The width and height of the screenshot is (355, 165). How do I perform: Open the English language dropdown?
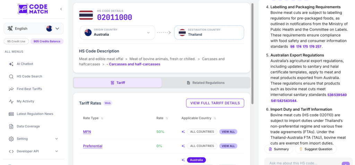point(34,28)
